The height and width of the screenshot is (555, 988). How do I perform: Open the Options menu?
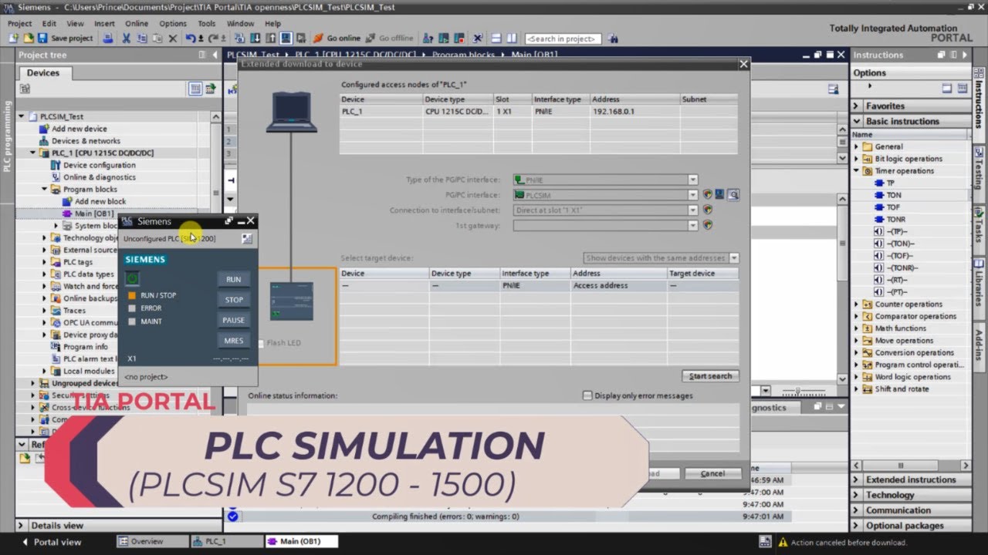tap(173, 23)
